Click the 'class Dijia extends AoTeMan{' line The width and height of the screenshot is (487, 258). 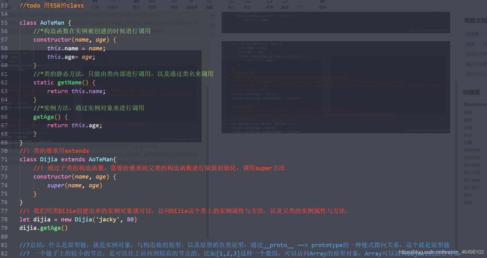68,159
